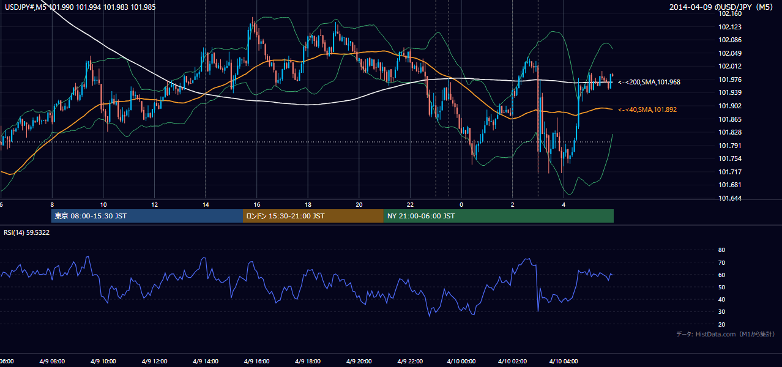The image size is (782, 367).
Task: Click price level 101.828 on axis
Action: click(x=730, y=132)
